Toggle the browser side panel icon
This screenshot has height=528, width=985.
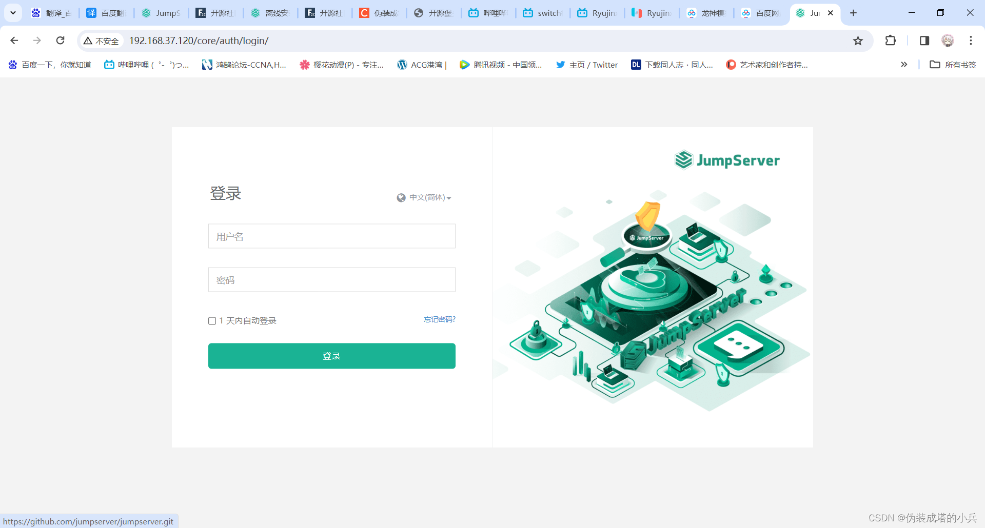(x=924, y=40)
